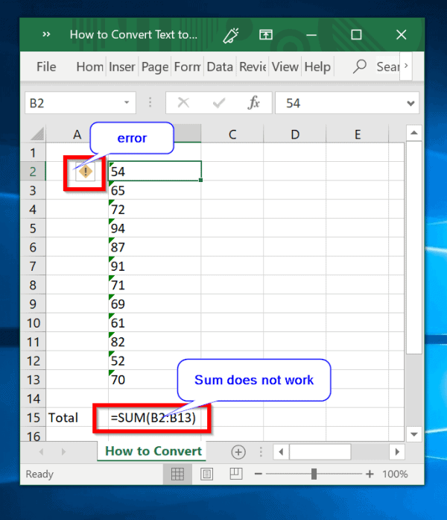The height and width of the screenshot is (520, 447).
Task: Select cell containing 71
Action: tap(155, 285)
